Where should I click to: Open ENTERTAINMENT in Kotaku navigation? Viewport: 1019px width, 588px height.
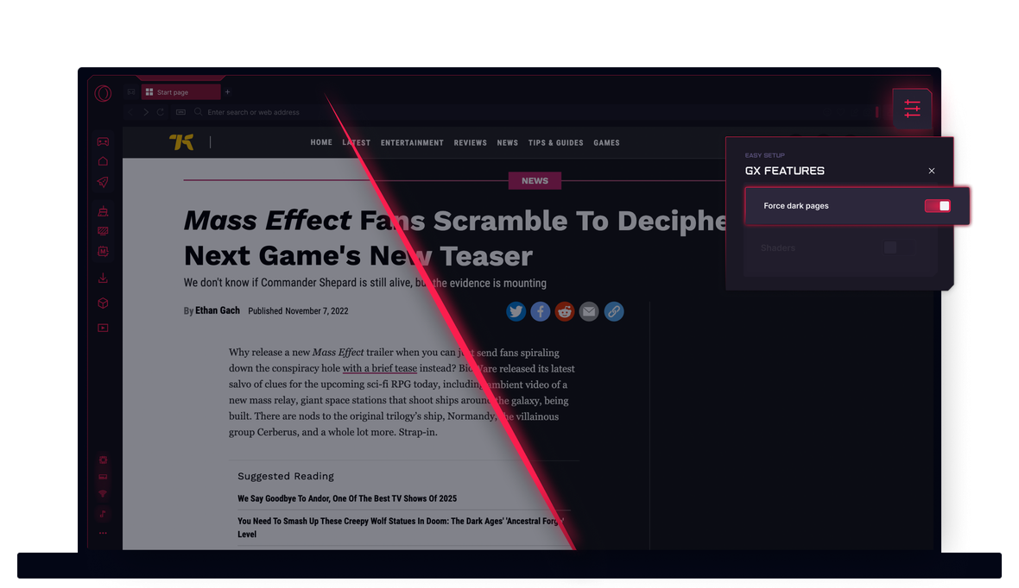tap(412, 143)
